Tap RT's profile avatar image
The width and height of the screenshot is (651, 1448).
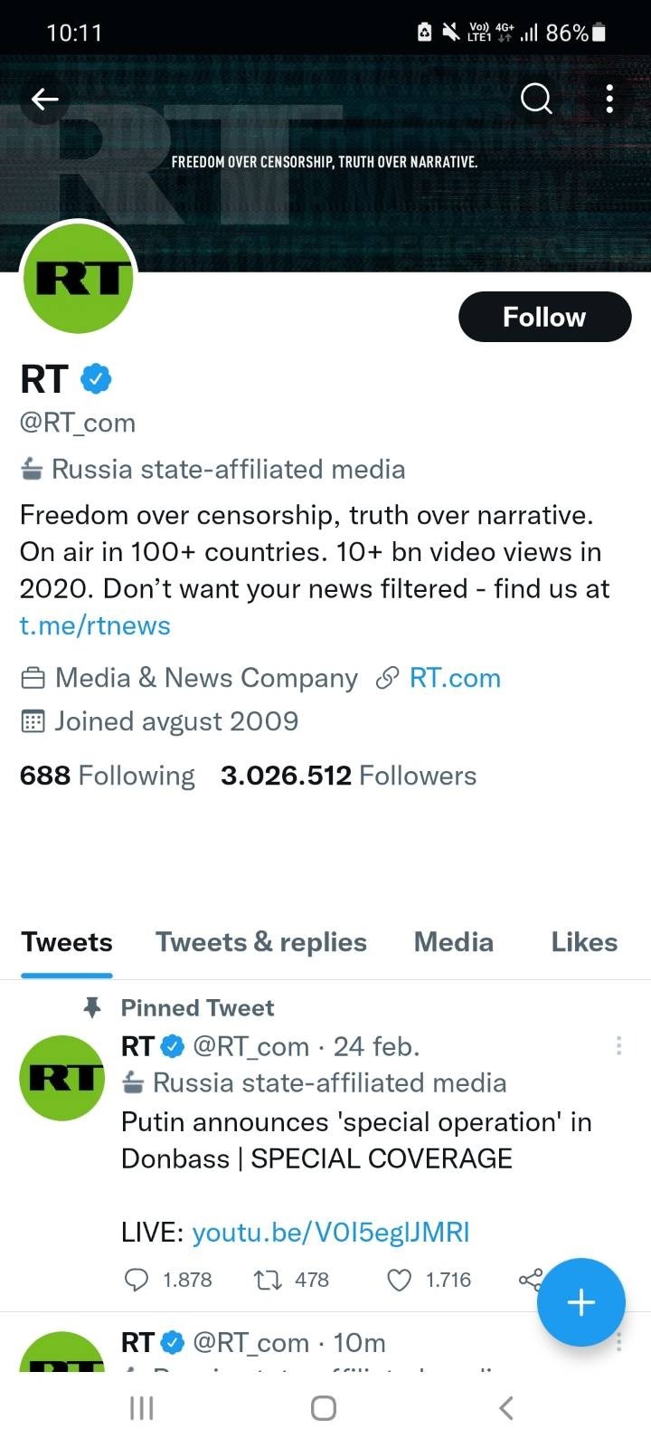pos(79,279)
